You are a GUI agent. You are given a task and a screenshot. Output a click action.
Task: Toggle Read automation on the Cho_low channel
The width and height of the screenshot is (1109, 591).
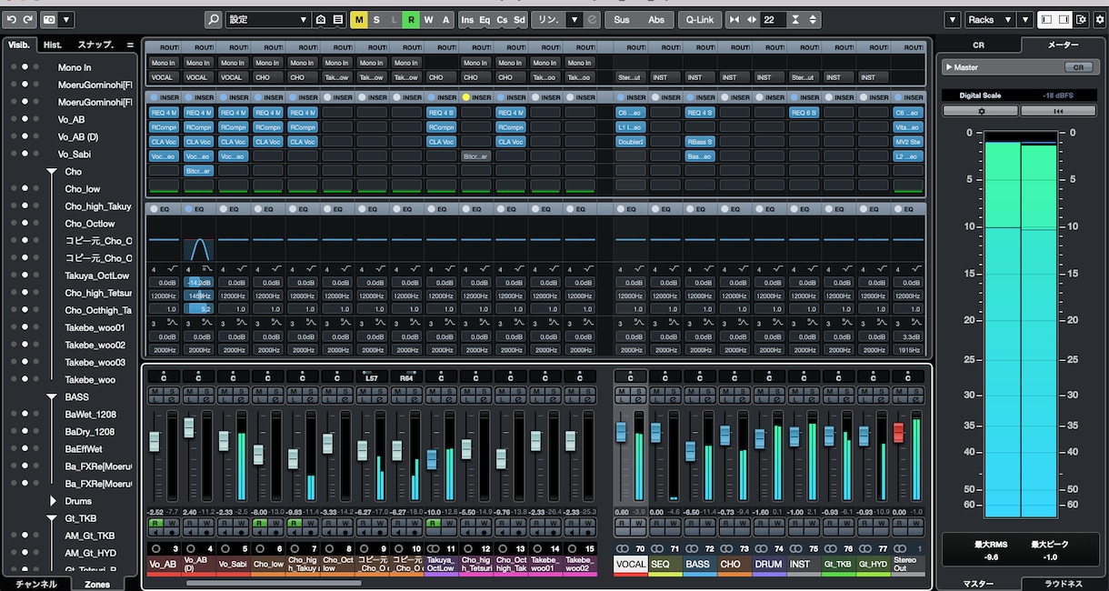pos(259,523)
